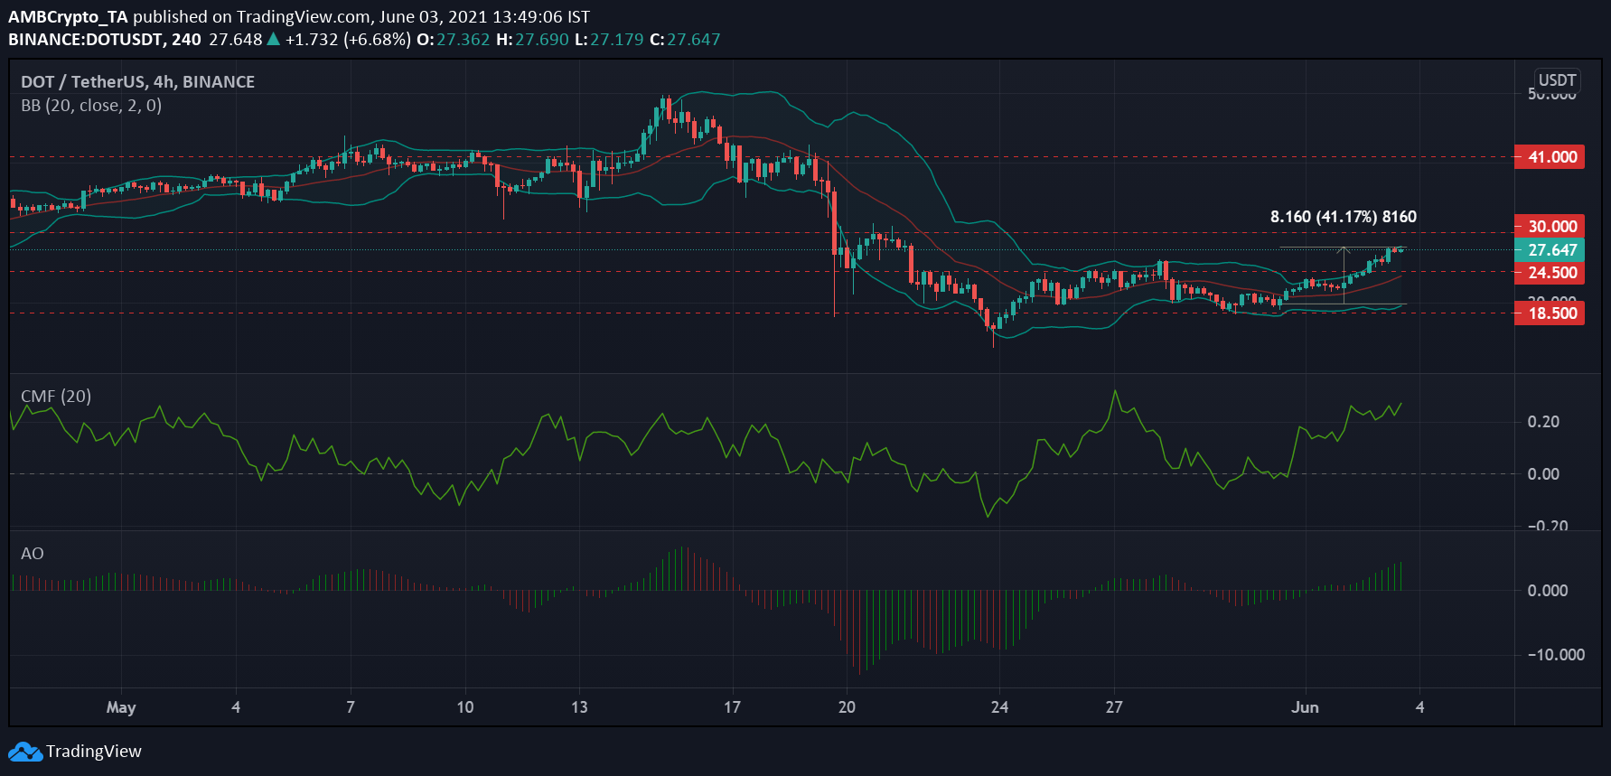This screenshot has height=776, width=1611.
Task: Click the green up-triangle beside 27.648
Action: [274, 39]
